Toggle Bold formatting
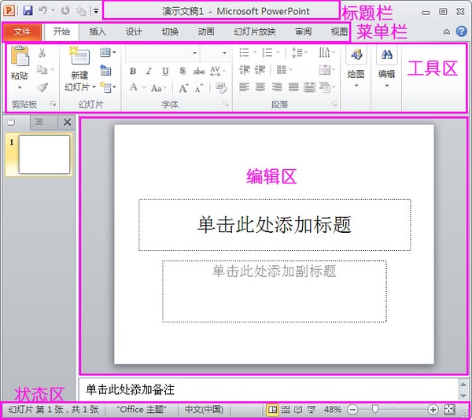This screenshot has width=472, height=420. (x=133, y=71)
